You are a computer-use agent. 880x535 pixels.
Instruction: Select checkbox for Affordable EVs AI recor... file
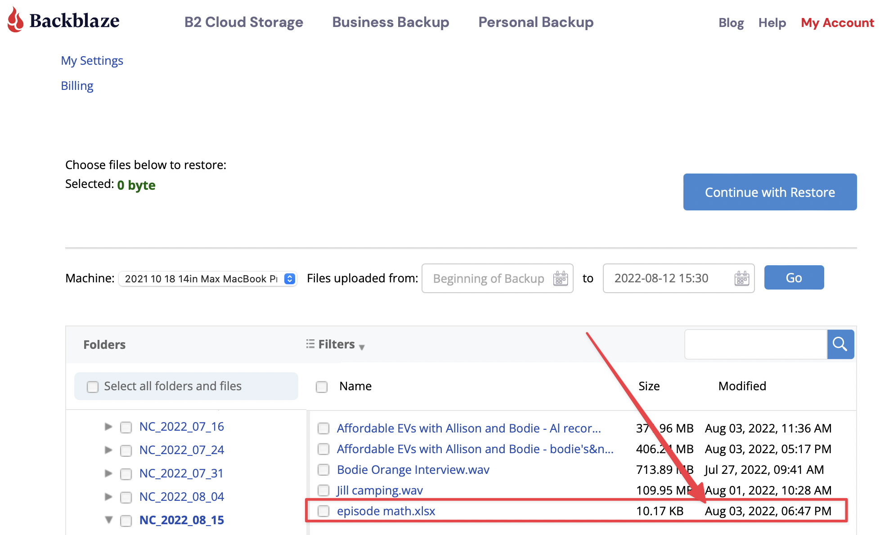pos(323,428)
